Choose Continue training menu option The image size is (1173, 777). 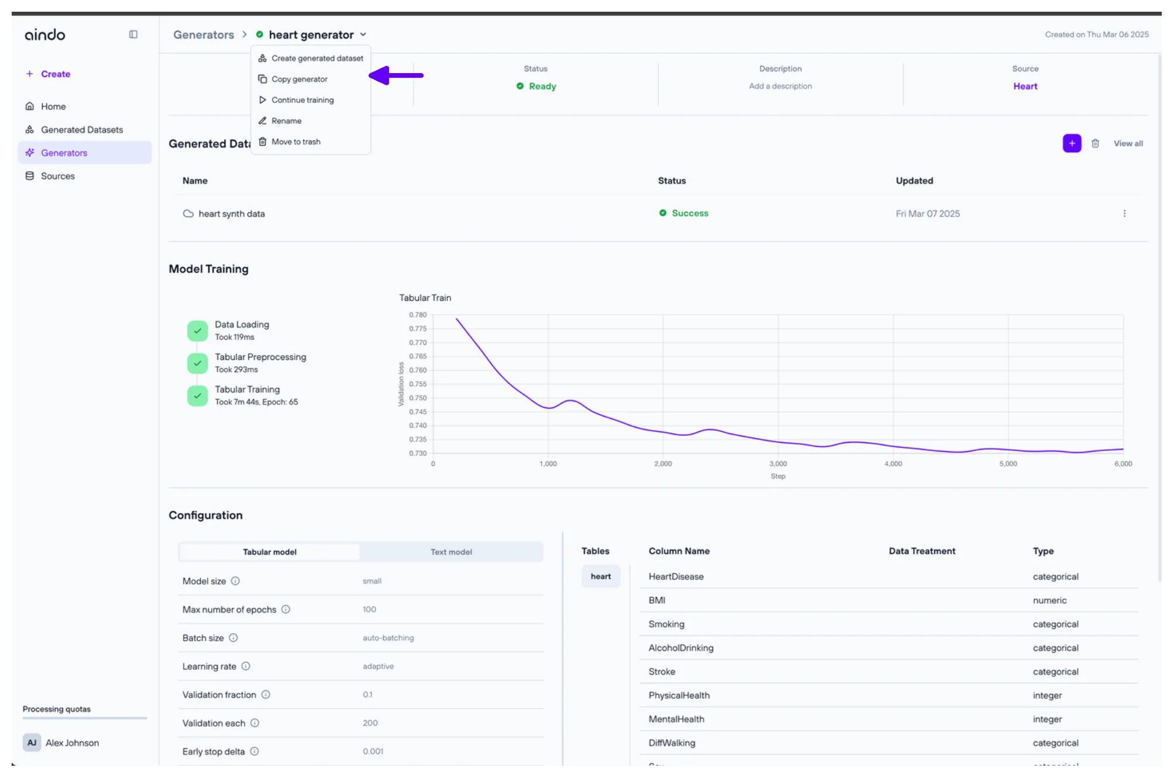[302, 100]
